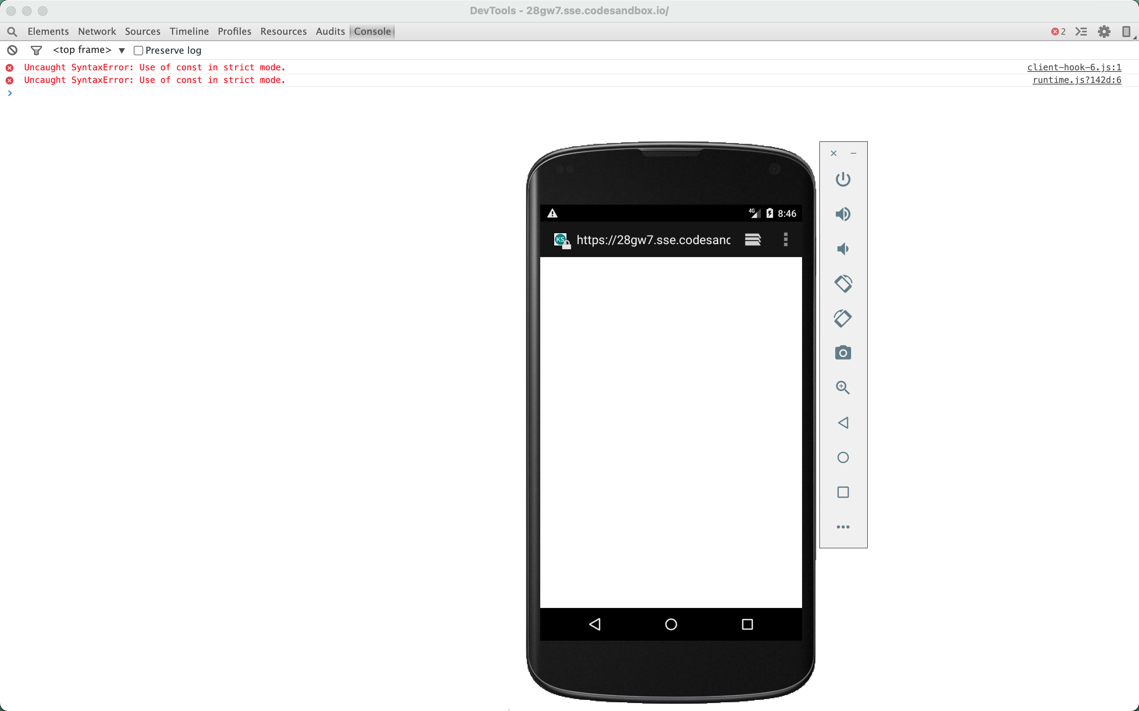Switch to the Sources tab
The width and height of the screenshot is (1139, 711).
pos(143,32)
